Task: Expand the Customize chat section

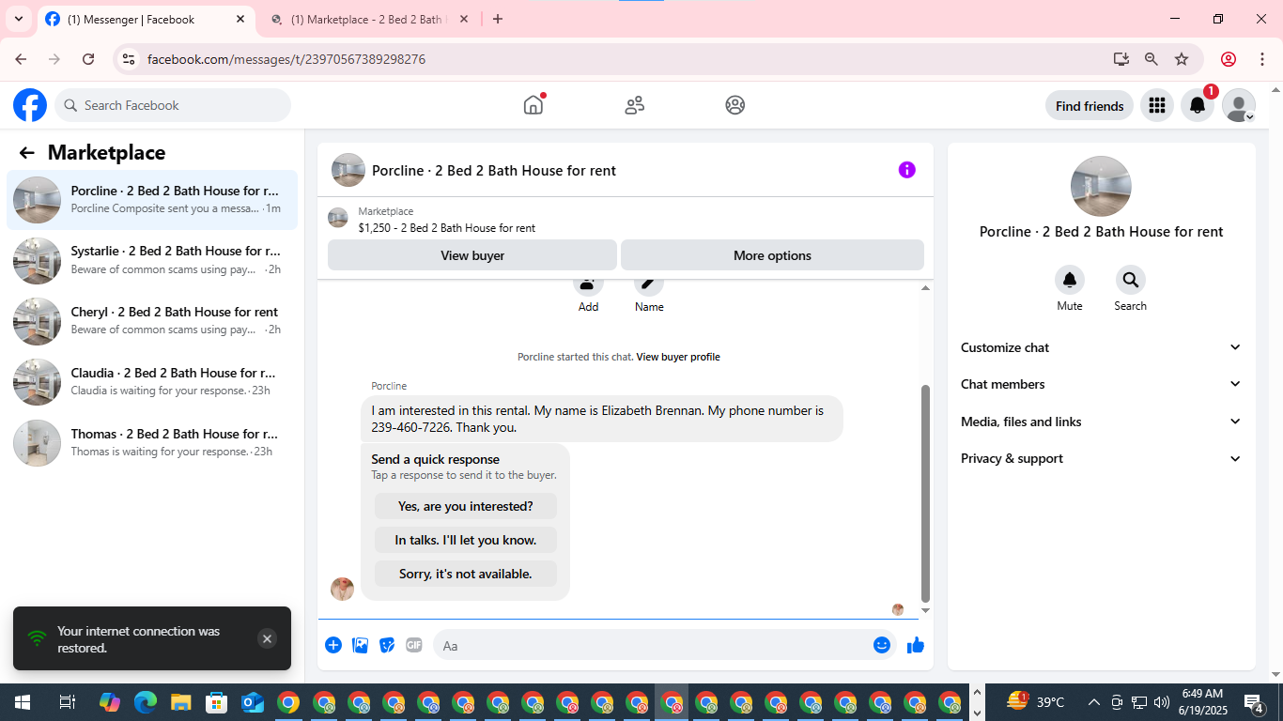Action: click(1102, 347)
